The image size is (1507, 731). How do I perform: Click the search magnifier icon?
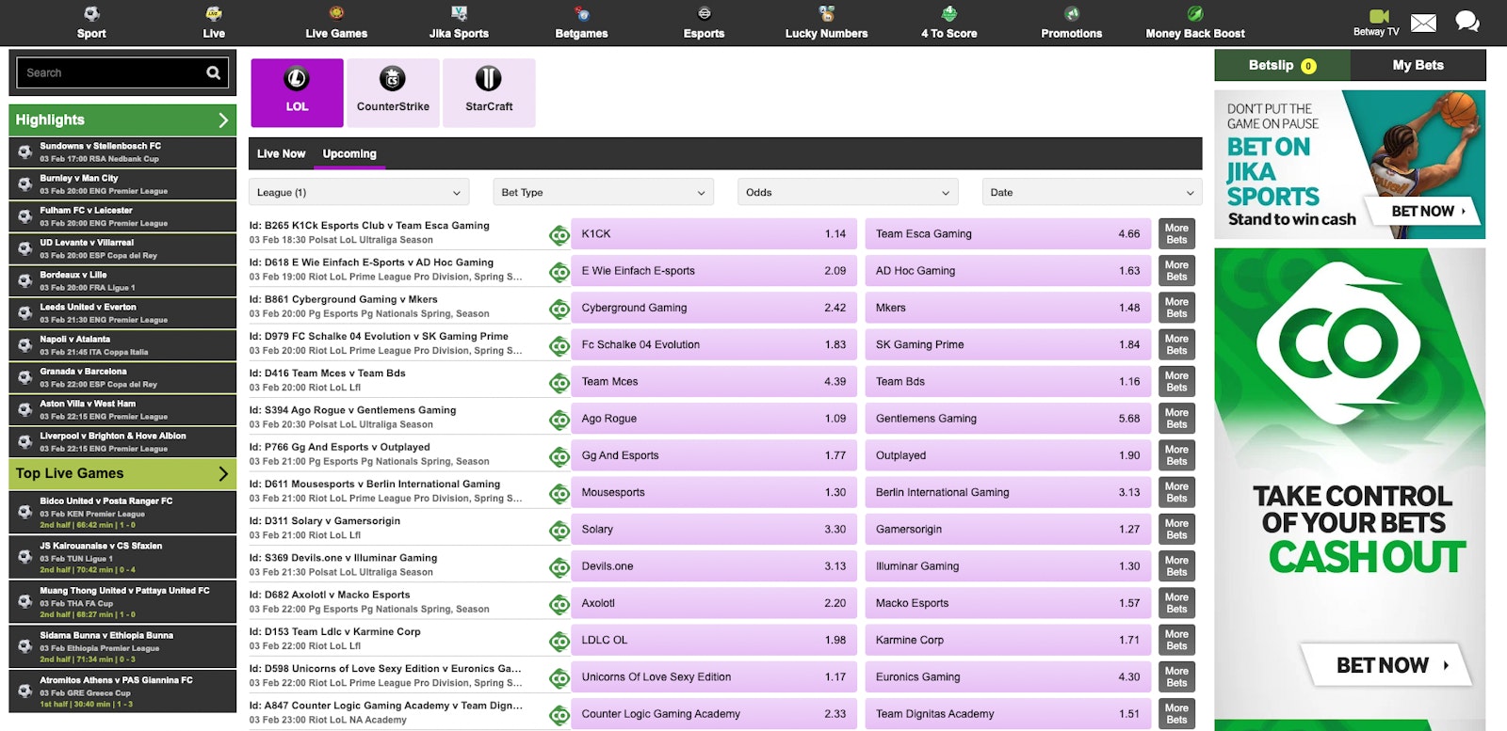point(214,72)
